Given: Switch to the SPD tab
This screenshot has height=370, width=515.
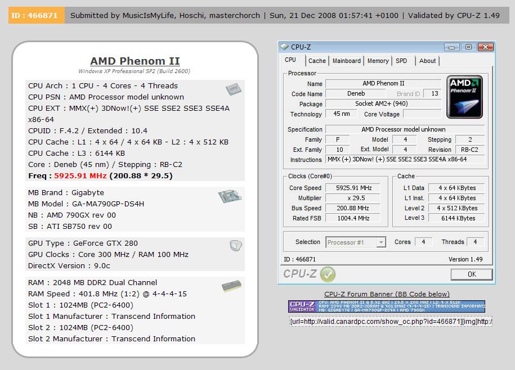Looking at the screenshot, I should tap(401, 61).
